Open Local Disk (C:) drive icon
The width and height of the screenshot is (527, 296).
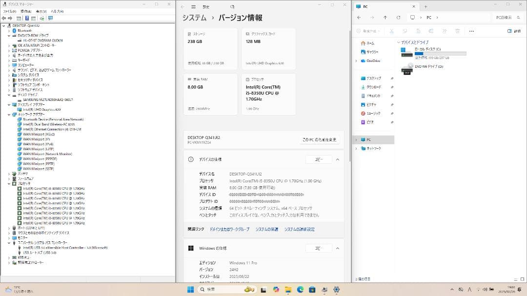point(406,52)
